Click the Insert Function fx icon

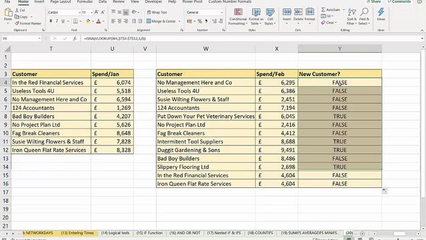coord(75,39)
